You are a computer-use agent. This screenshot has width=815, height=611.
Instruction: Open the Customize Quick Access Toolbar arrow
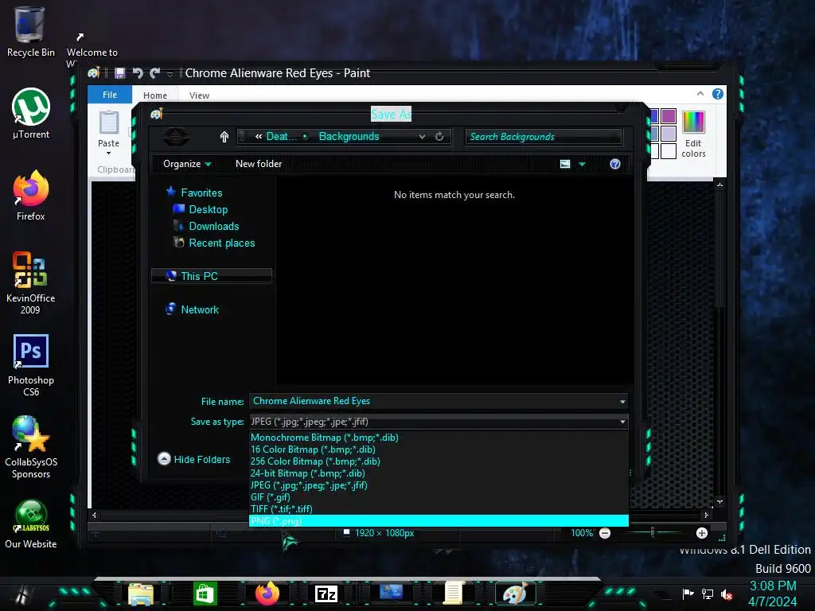coord(170,74)
